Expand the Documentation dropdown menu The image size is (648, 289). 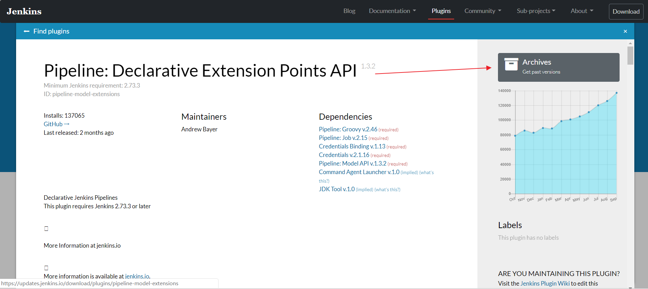392,11
